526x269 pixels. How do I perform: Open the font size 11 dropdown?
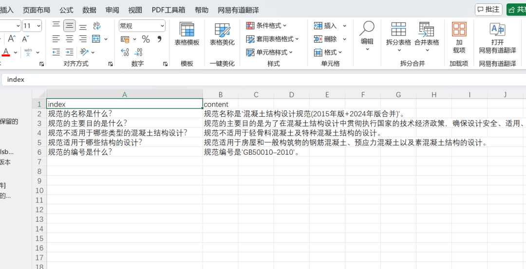pyautogui.click(x=38, y=26)
